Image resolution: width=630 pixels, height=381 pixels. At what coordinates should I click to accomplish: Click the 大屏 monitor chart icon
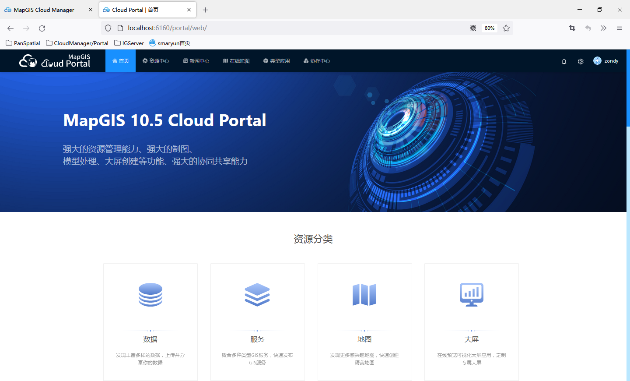(x=472, y=294)
